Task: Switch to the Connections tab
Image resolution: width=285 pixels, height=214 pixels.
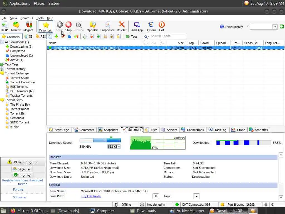Action: (193, 130)
